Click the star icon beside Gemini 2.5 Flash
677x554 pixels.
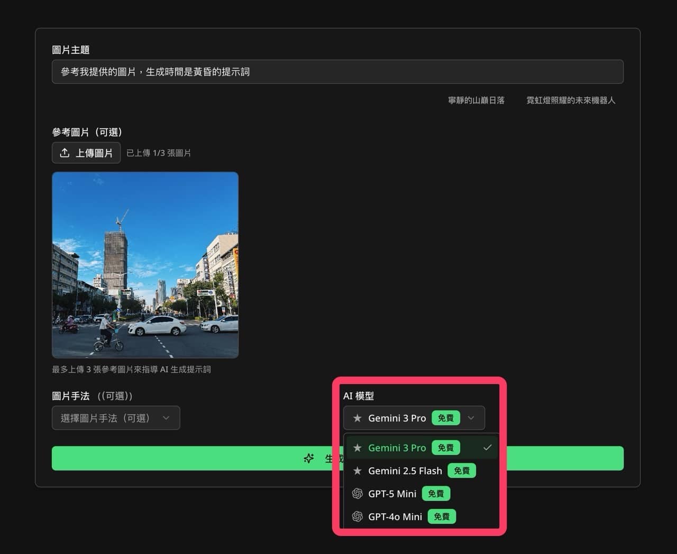(358, 470)
